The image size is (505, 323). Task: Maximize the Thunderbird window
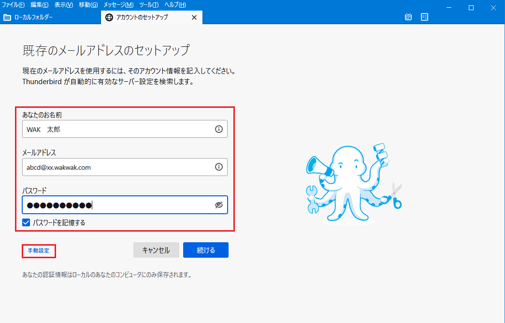click(x=471, y=8)
